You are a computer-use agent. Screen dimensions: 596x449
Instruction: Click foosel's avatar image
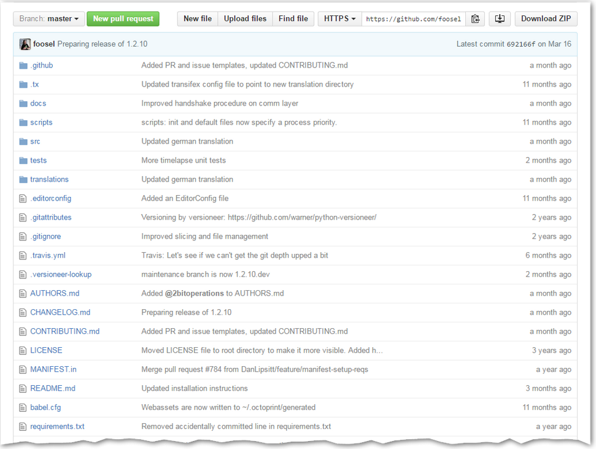[x=25, y=44]
